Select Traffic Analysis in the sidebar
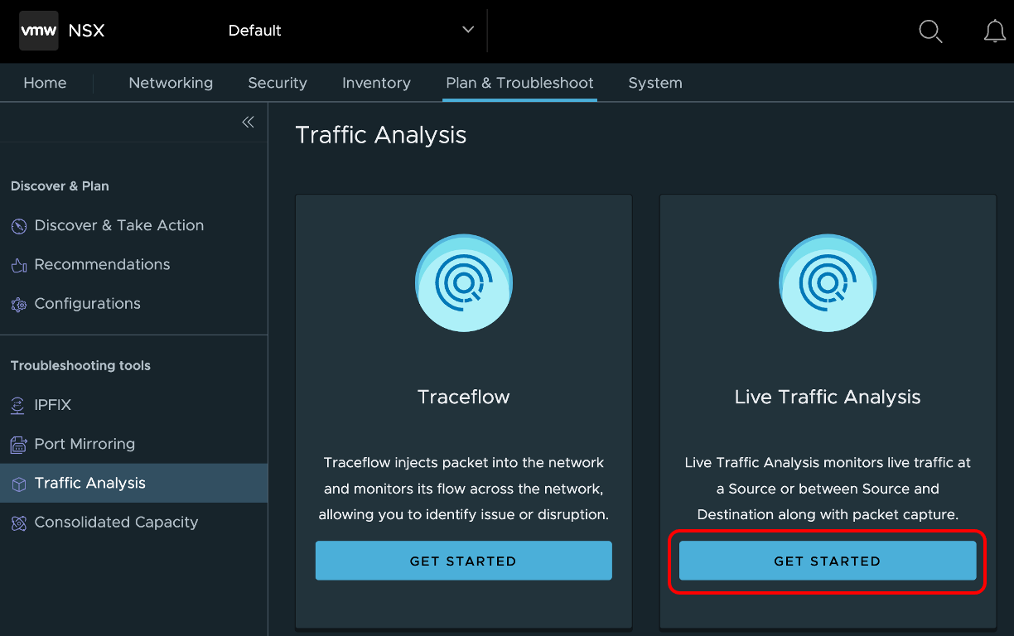Viewport: 1014px width, 636px height. 89,483
